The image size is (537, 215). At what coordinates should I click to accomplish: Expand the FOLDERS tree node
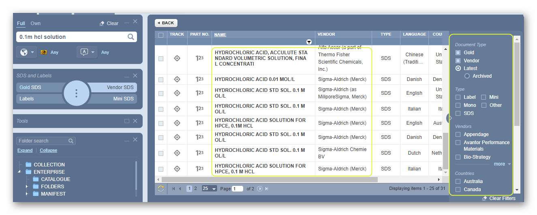pyautogui.click(x=27, y=187)
